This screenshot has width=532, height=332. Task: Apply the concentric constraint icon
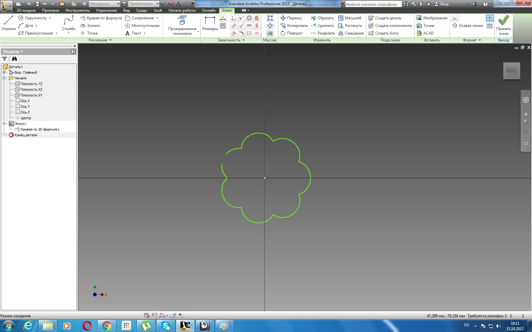click(249, 18)
